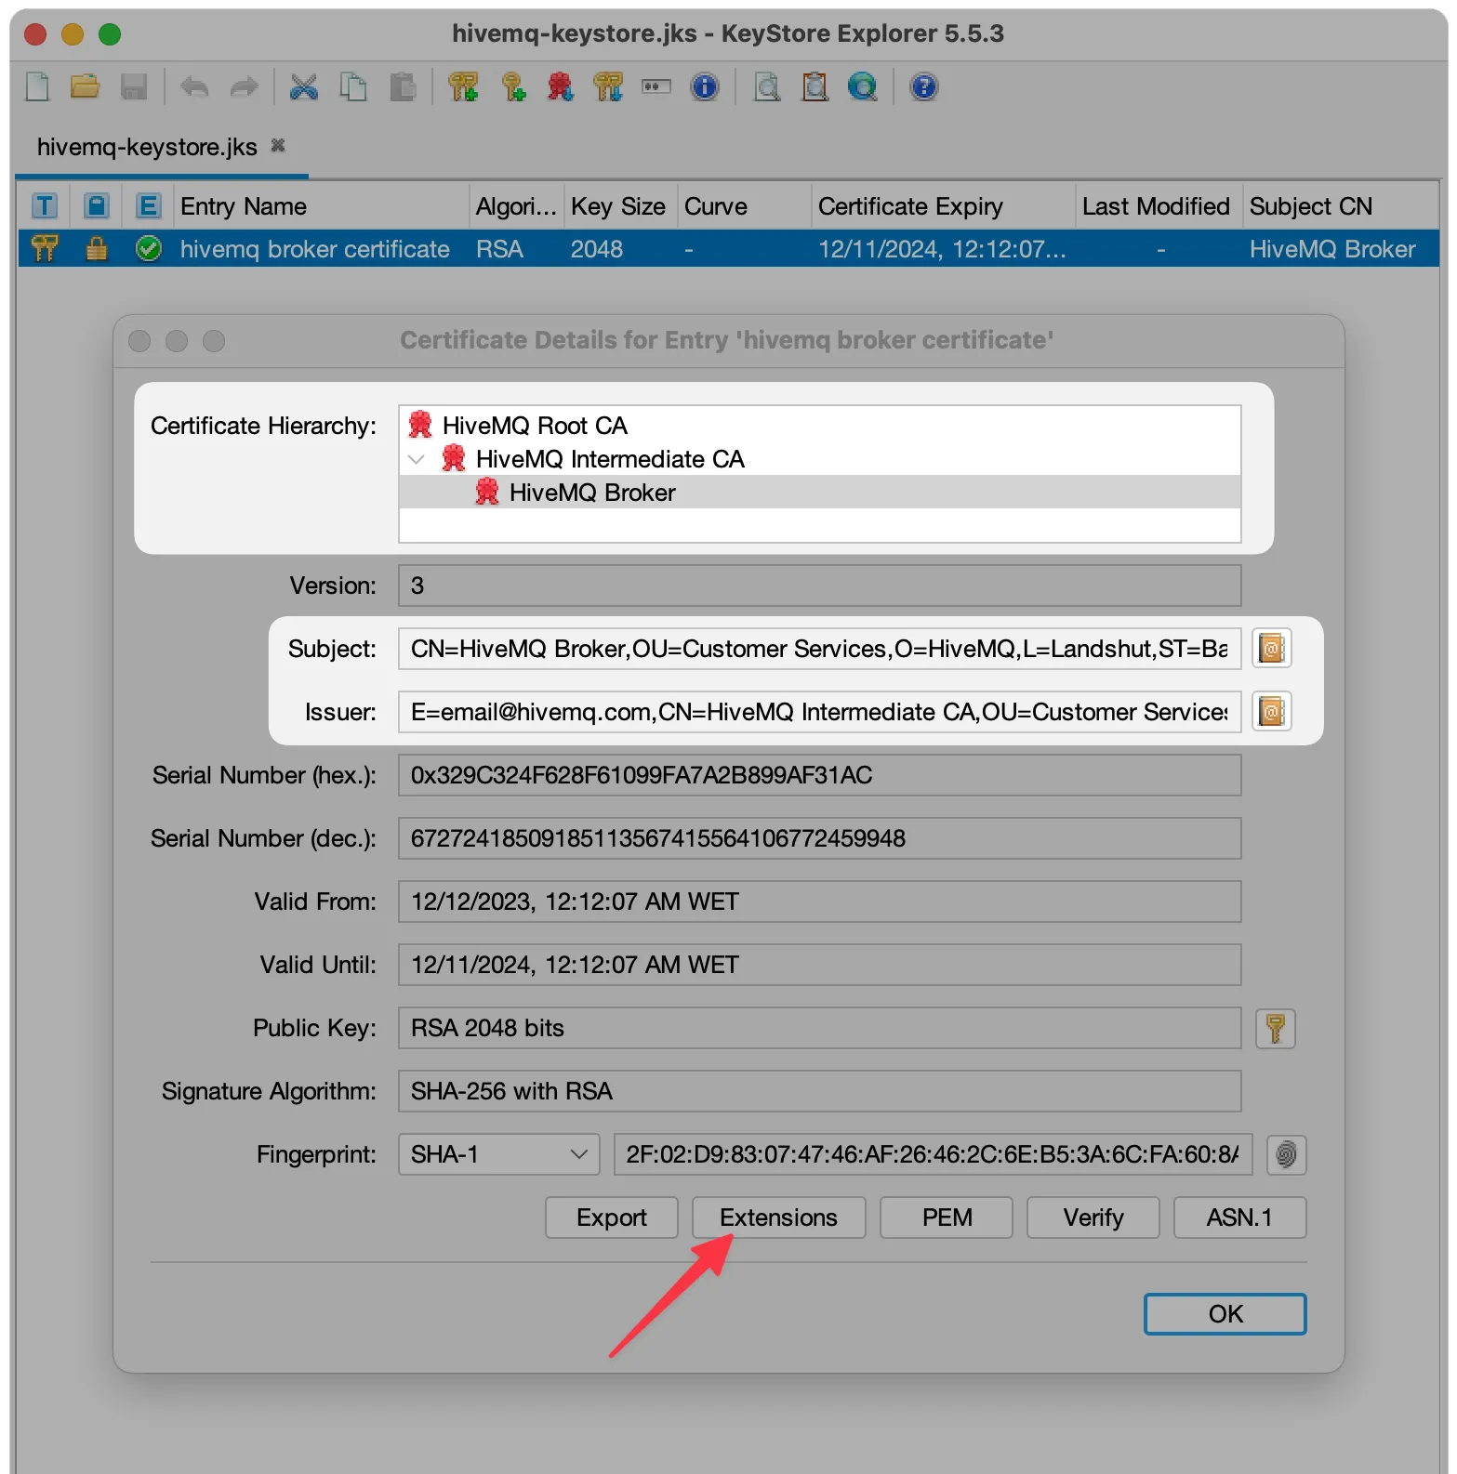Click the Generate Key Pair icon
The width and height of the screenshot is (1457, 1474).
[463, 87]
